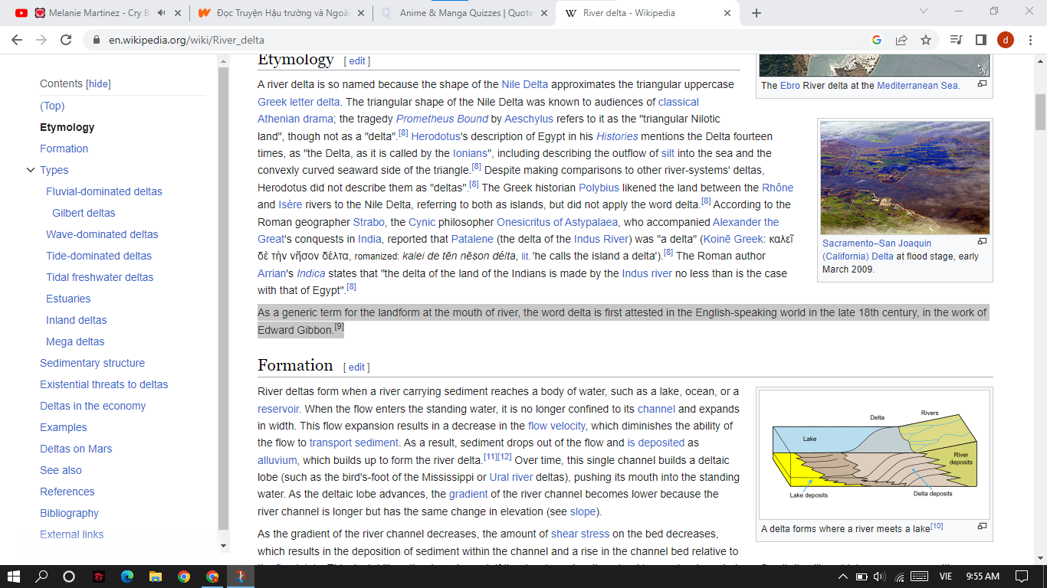This screenshot has width=1047, height=588.
Task: Click the share page icon in address bar
Action: 901,40
